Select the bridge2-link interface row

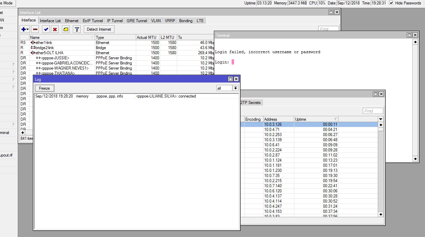[44, 48]
